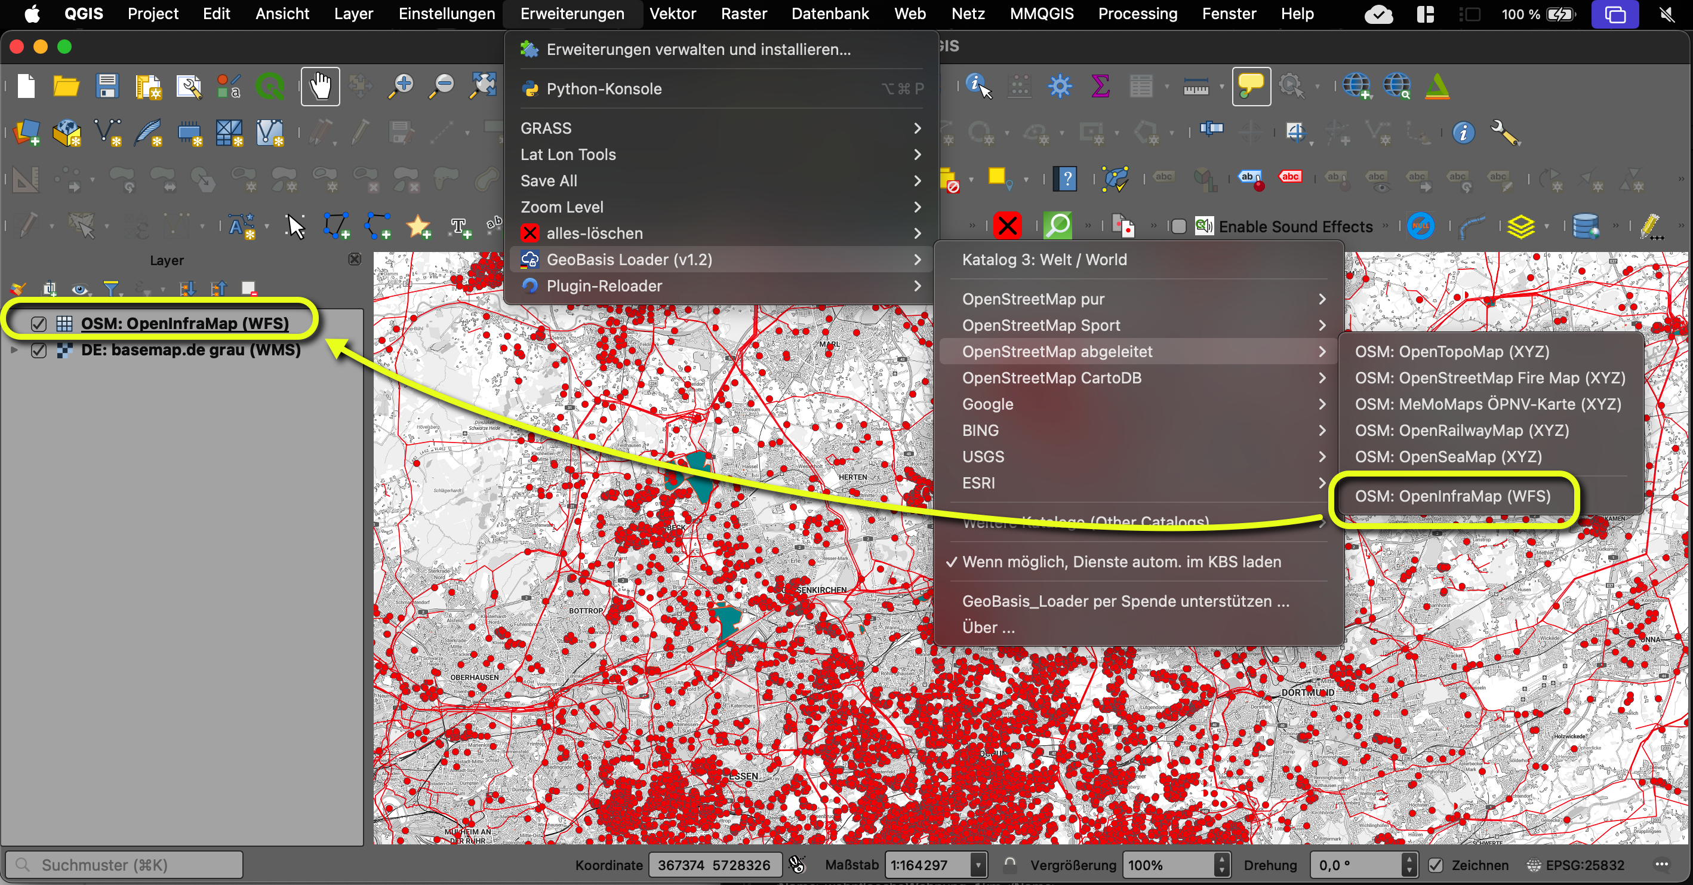Expand the DE: basemap.de grau layer tree
The height and width of the screenshot is (885, 1693).
[x=14, y=350]
